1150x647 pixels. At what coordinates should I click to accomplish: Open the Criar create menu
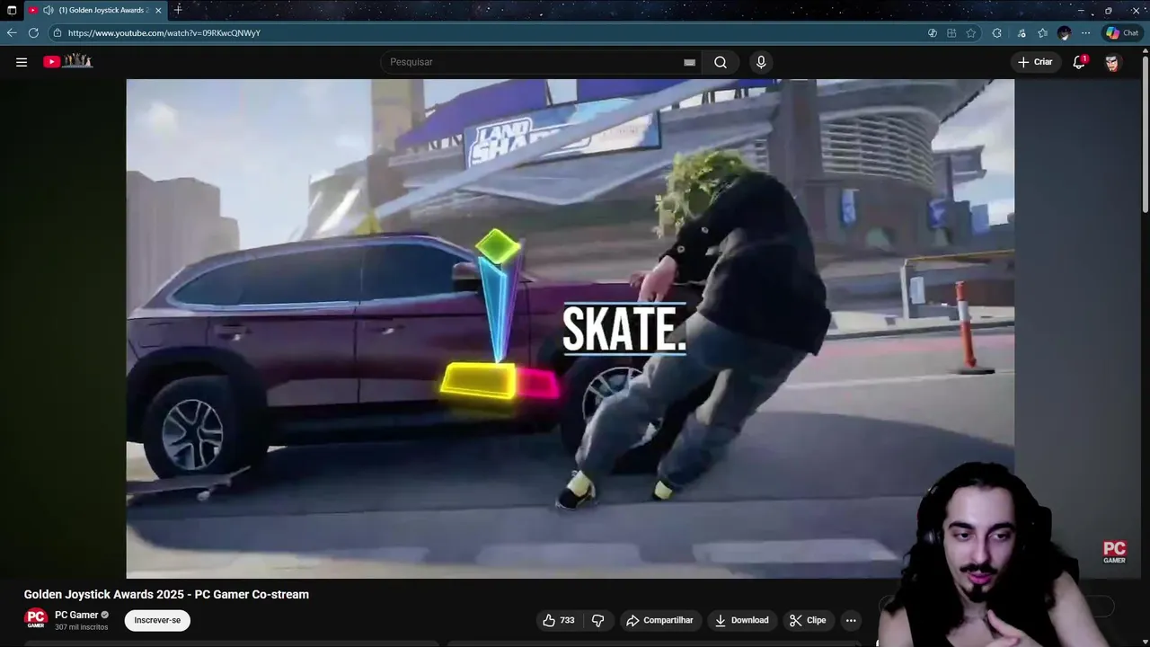pos(1035,62)
